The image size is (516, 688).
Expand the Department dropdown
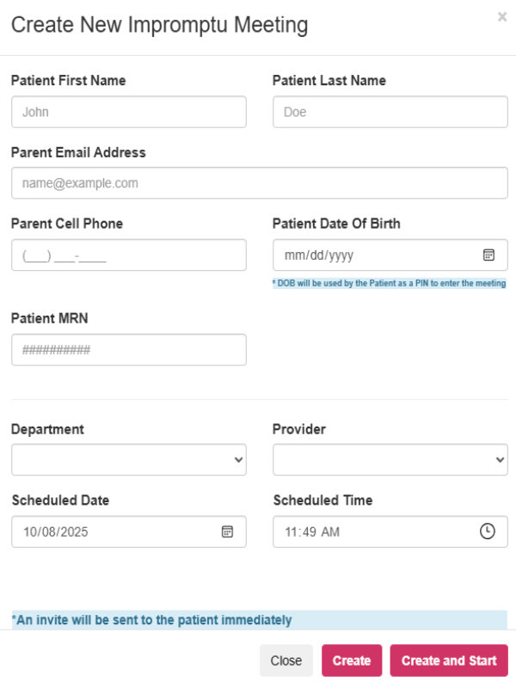[x=129, y=460]
